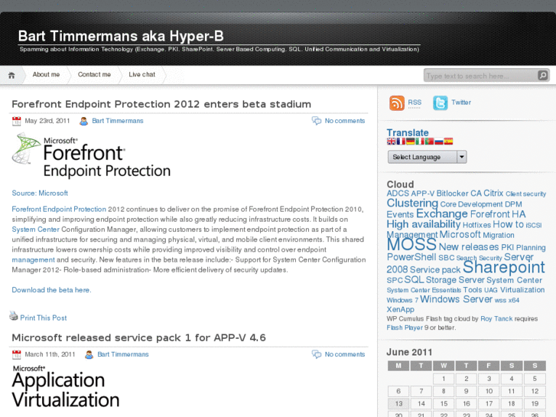Select the Sharepoint tag in cloud
The width and height of the screenshot is (556, 417).
click(x=503, y=267)
